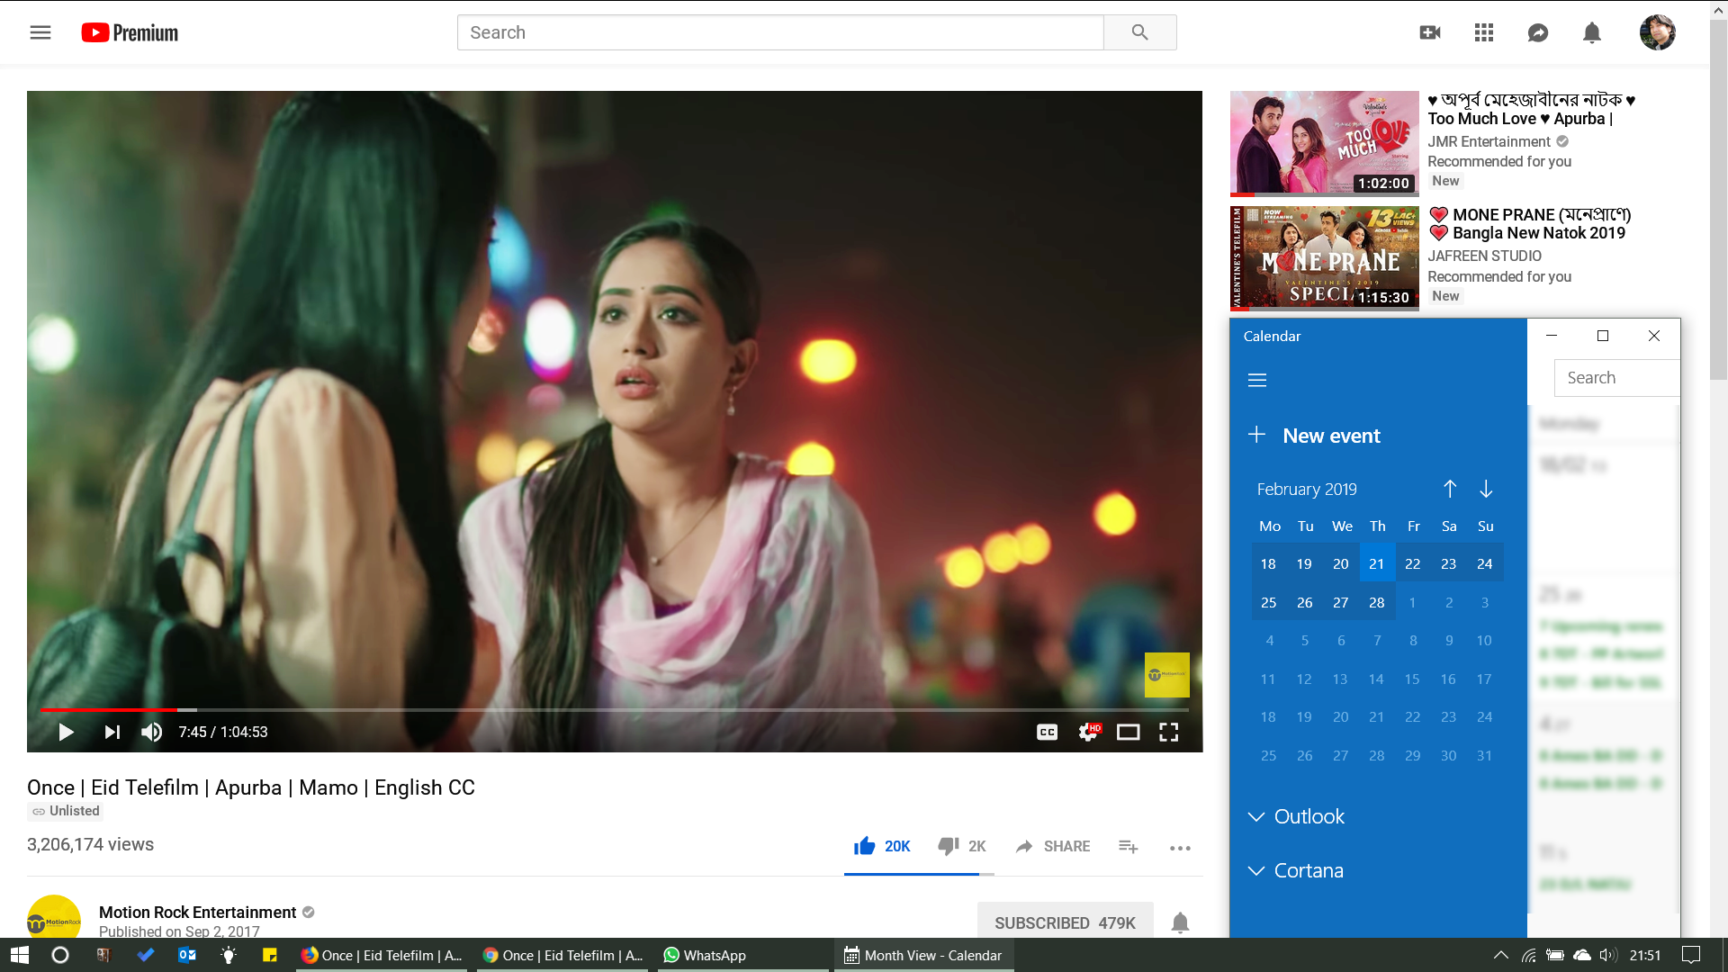Open YouTube messages share bubble icon
Image resolution: width=1728 pixels, height=972 pixels.
(x=1538, y=32)
